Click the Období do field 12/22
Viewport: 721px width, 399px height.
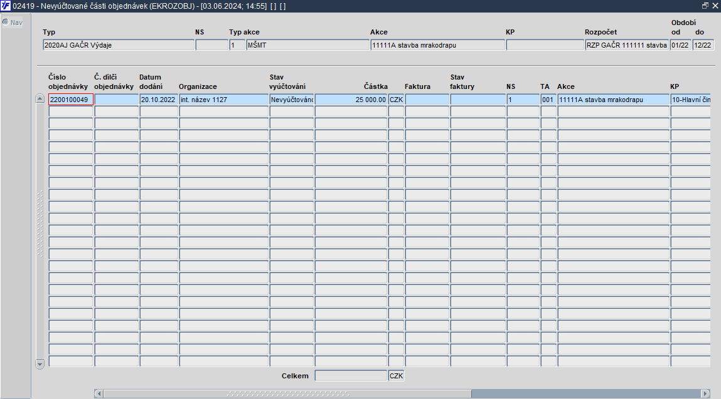click(x=703, y=45)
